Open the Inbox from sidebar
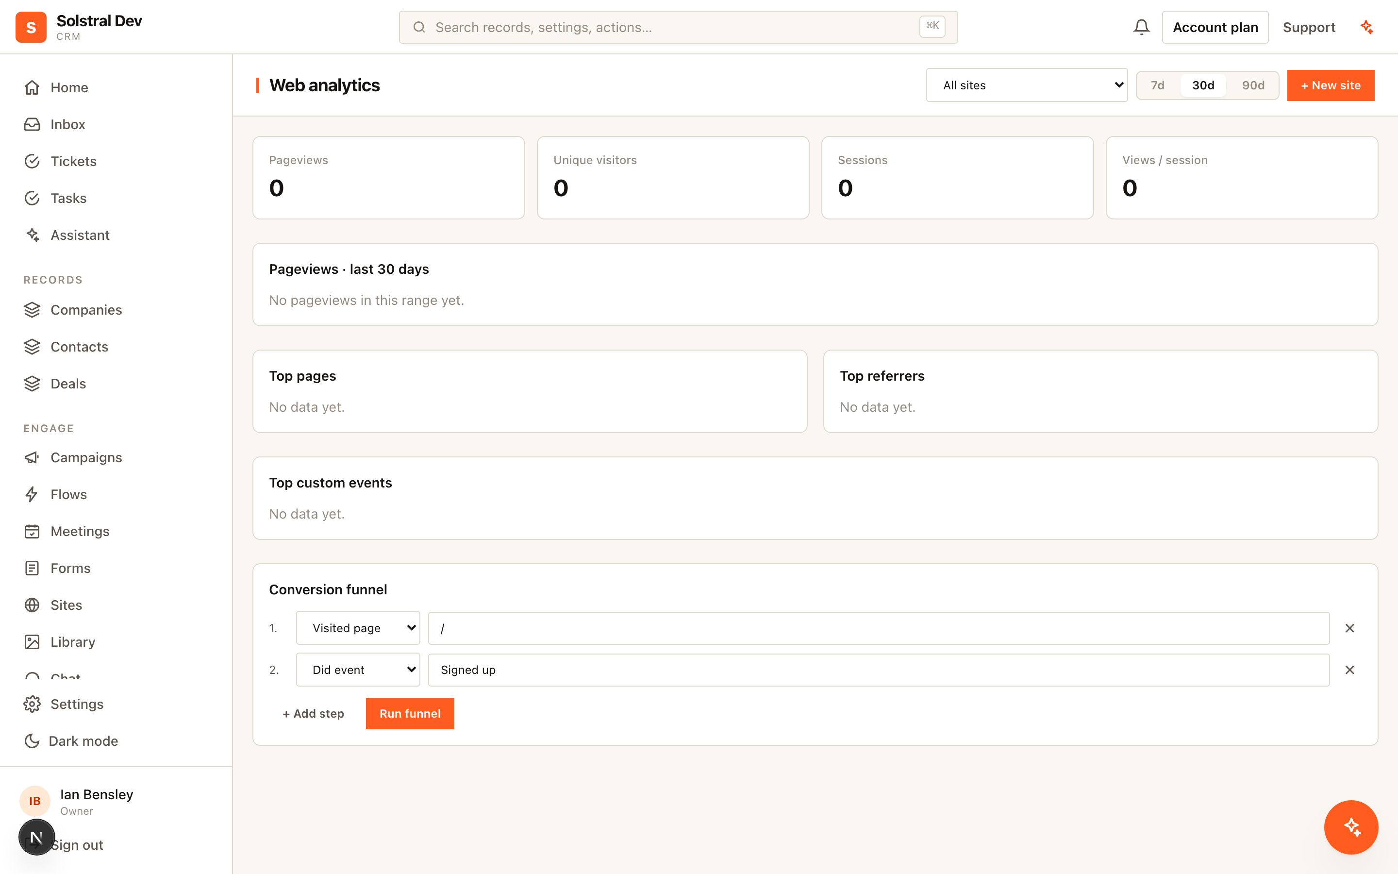This screenshot has width=1398, height=874. tap(116, 124)
